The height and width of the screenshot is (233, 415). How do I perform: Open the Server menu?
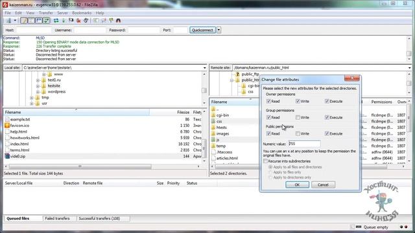[62, 13]
